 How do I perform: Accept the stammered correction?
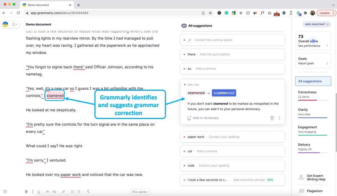click(224, 93)
